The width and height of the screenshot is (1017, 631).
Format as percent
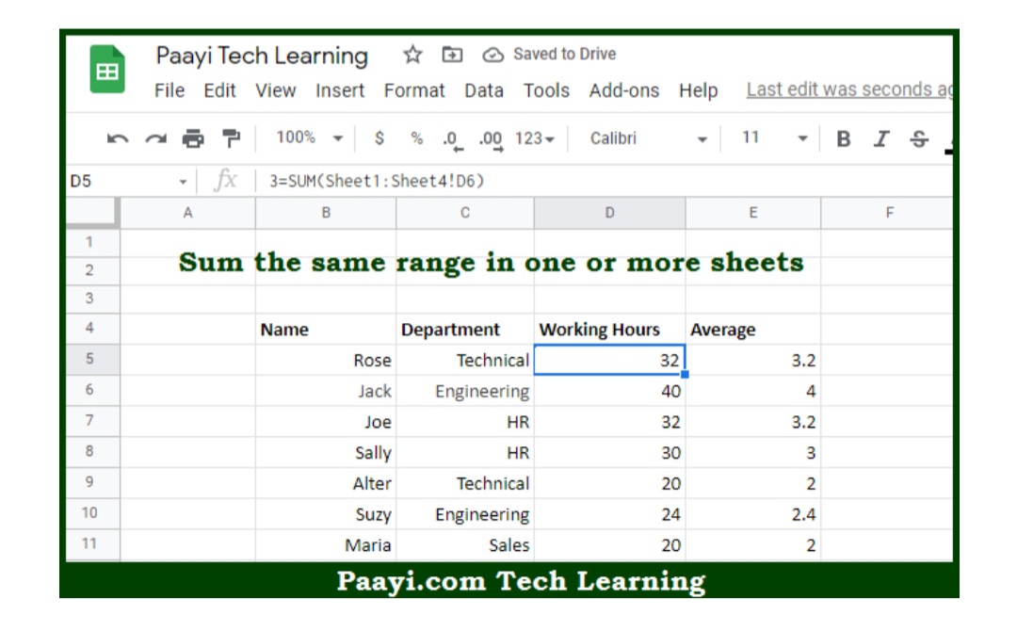[416, 138]
